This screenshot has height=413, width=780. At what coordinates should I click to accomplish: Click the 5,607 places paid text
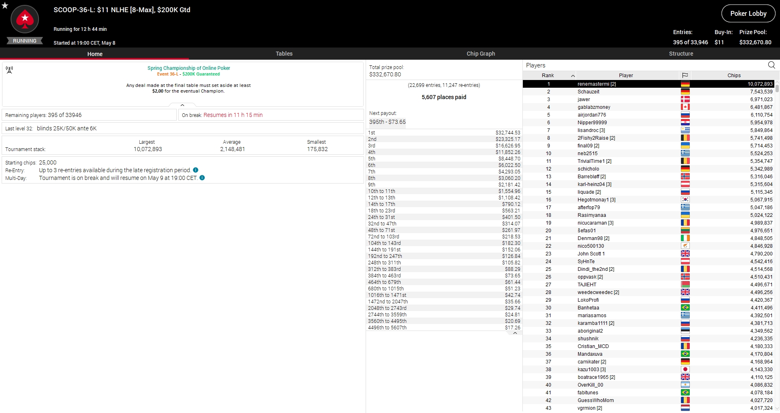coord(444,97)
